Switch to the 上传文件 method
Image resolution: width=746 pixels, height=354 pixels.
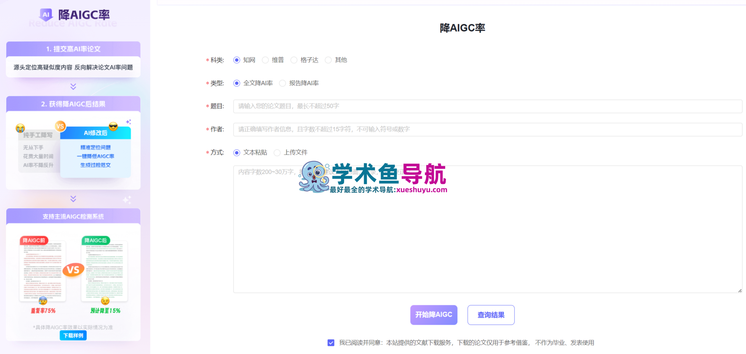pos(277,153)
